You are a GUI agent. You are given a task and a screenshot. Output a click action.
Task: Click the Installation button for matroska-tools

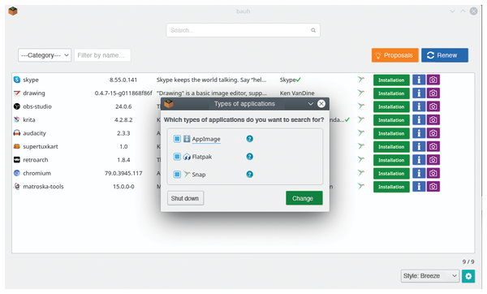(391, 187)
